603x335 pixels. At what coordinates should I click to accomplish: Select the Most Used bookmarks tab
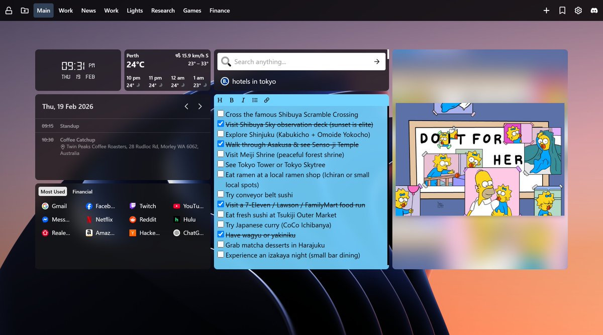[x=53, y=192]
